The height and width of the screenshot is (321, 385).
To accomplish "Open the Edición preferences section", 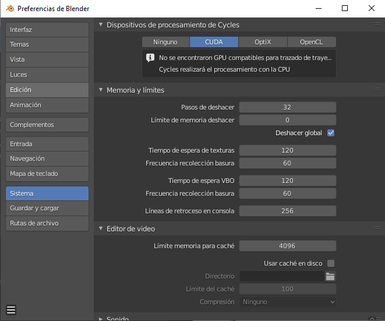I will click(47, 90).
